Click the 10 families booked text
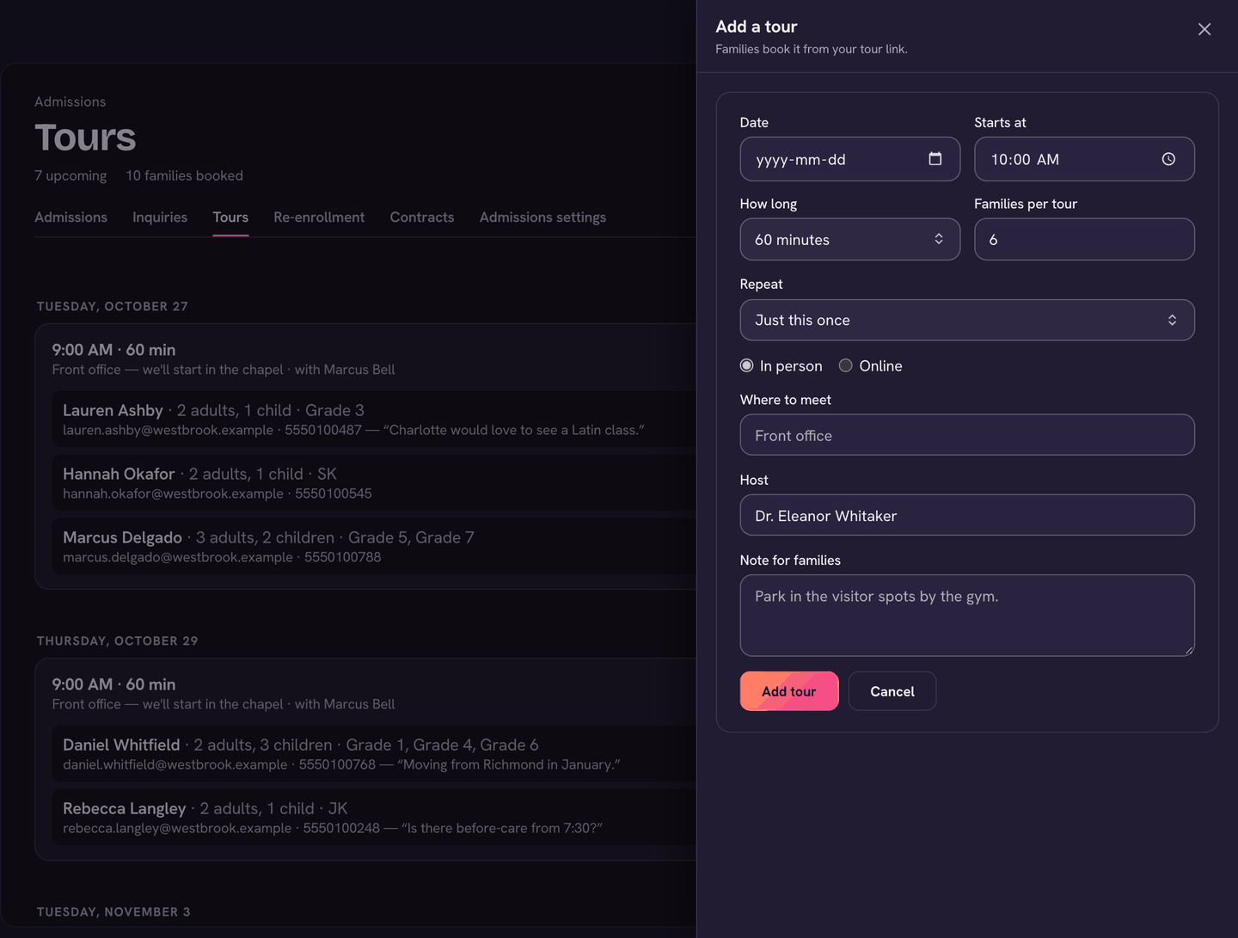Viewport: 1238px width, 938px height. pos(185,175)
